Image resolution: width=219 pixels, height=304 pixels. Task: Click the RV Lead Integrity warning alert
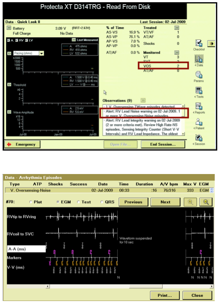click(142, 127)
